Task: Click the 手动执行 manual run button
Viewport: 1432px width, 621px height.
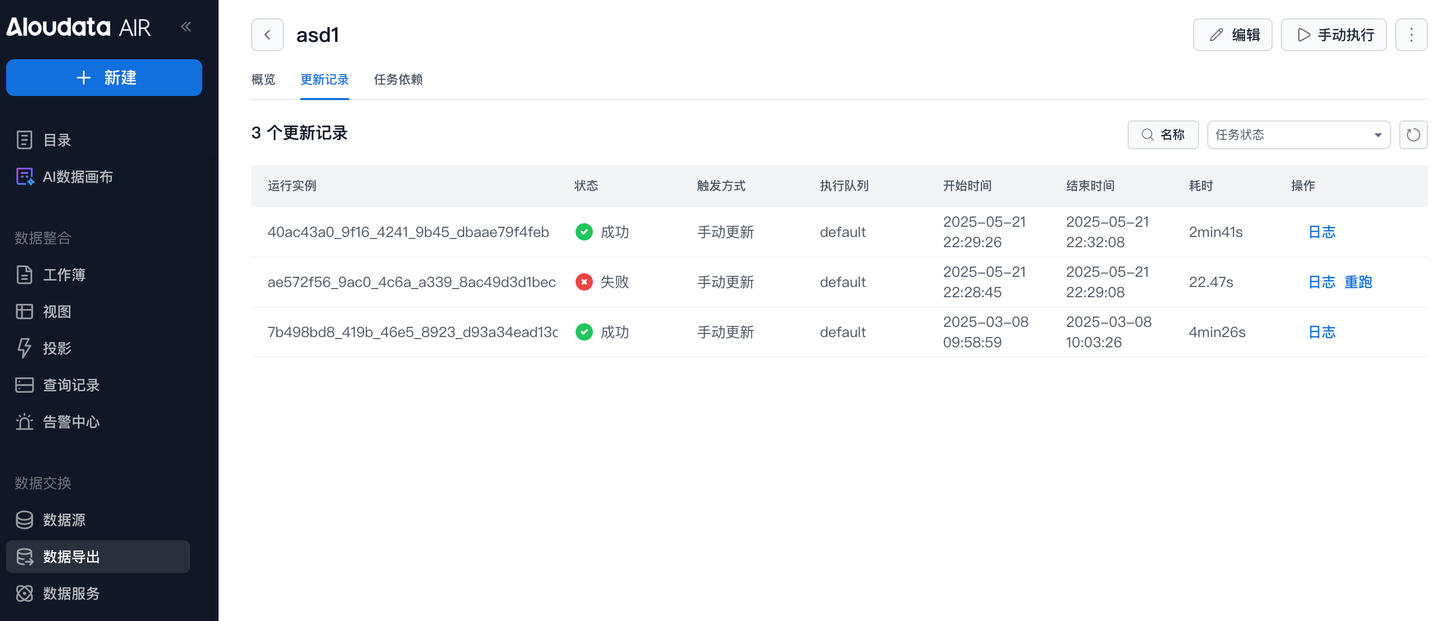Action: (x=1333, y=35)
